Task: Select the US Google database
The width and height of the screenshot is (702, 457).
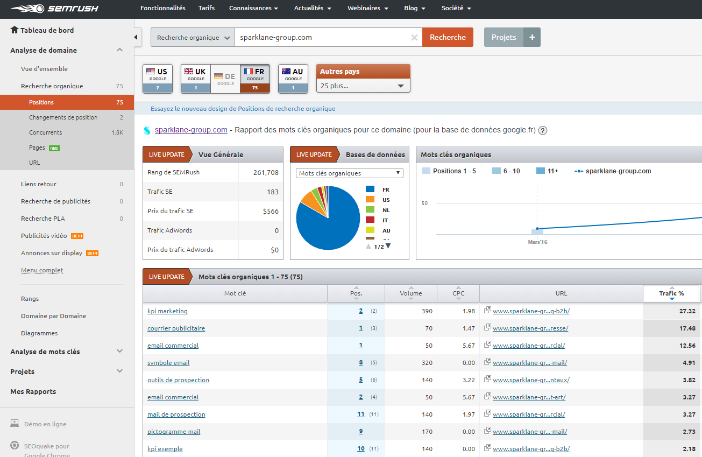Action: pos(158,79)
